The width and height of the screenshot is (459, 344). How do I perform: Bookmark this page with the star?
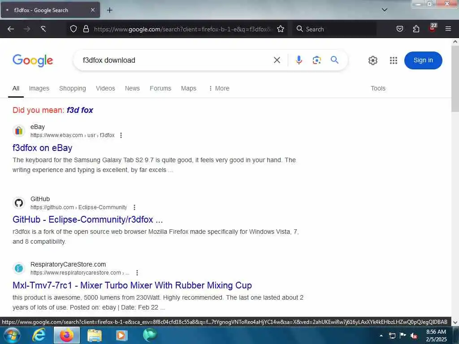[281, 29]
